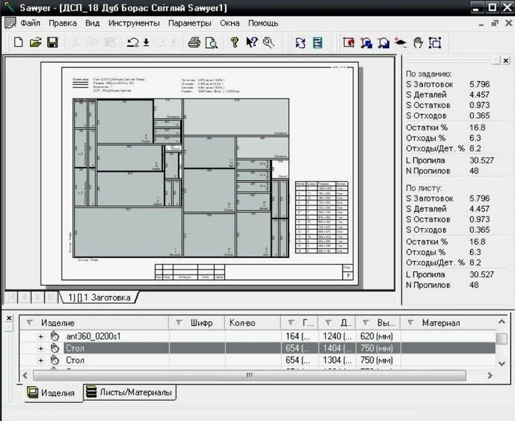This screenshot has height=421, width=515.
Task: Click the horizontal scrollbar of the products table
Action: 257,375
